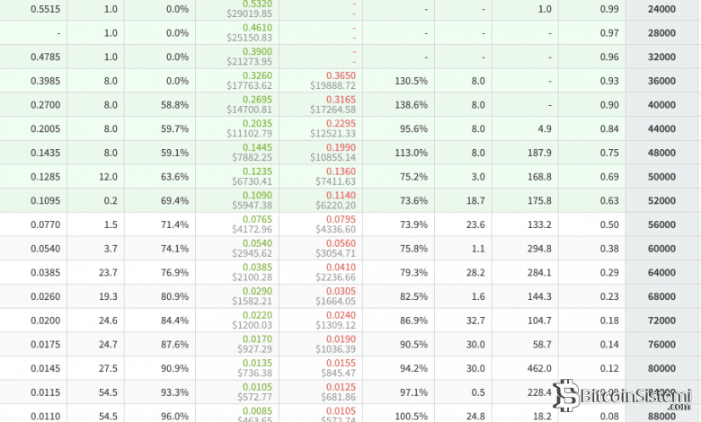Click the red ask price 0.3650
Image resolution: width=701 pixels, height=422 pixels.
tap(341, 75)
